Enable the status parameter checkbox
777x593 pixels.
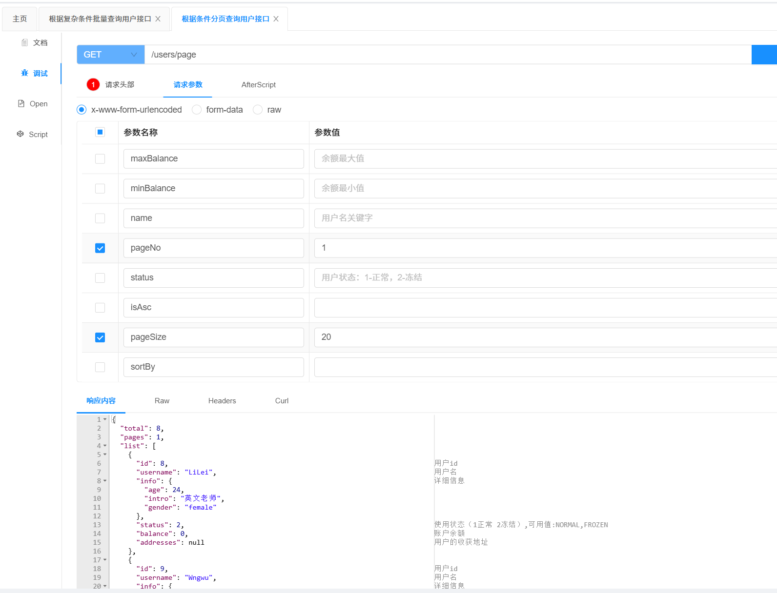[100, 278]
